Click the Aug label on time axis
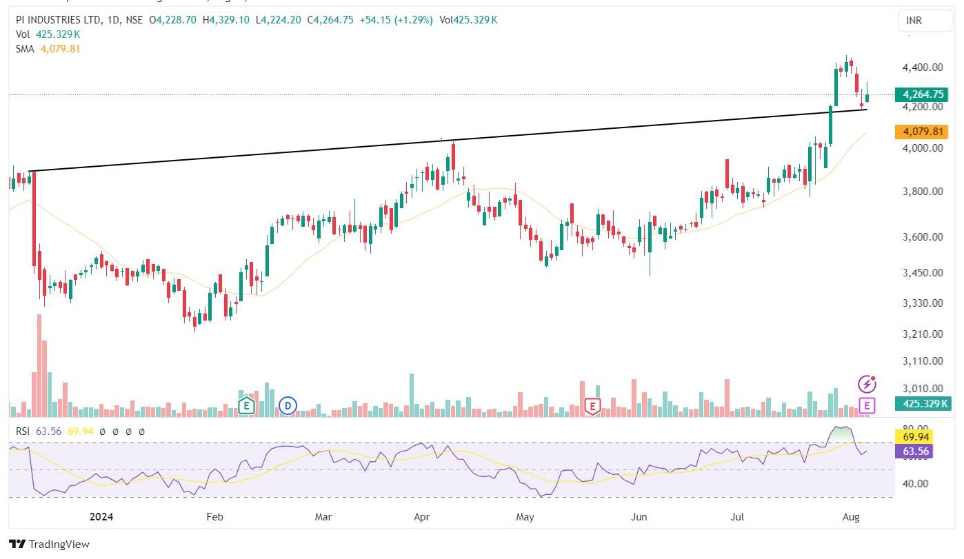The width and height of the screenshot is (964, 559). 852,516
